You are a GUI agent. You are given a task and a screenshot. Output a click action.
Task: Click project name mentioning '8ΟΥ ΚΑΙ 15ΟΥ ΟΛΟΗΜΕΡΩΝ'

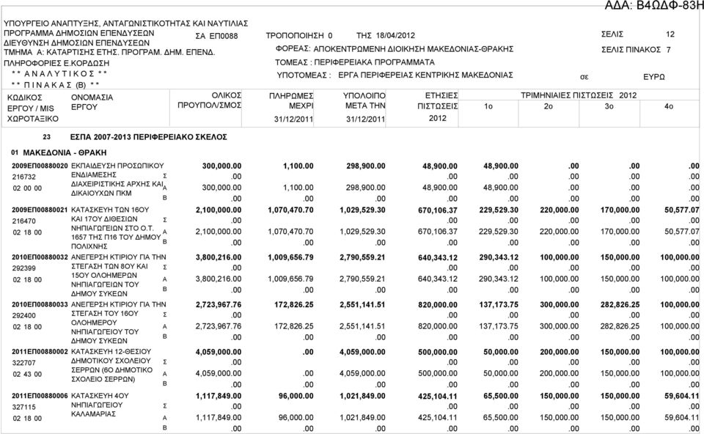pos(119,275)
